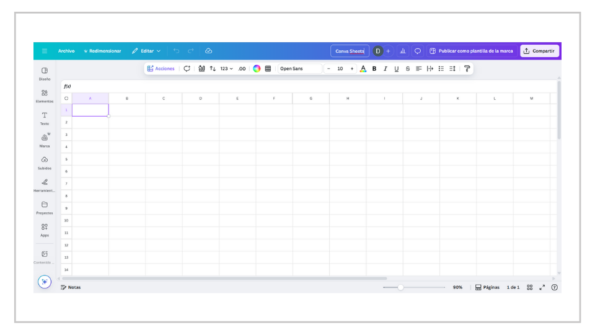Select row 12 header
The height and width of the screenshot is (335, 595).
pyautogui.click(x=66, y=245)
